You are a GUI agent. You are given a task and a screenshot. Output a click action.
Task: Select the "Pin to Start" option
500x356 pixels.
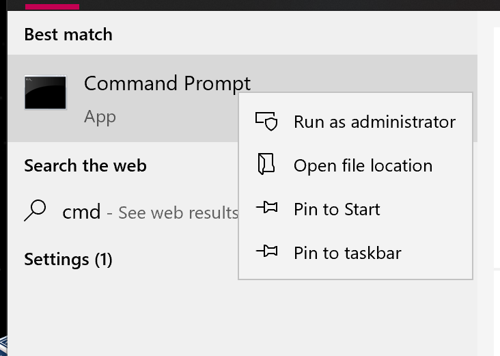[x=337, y=209]
